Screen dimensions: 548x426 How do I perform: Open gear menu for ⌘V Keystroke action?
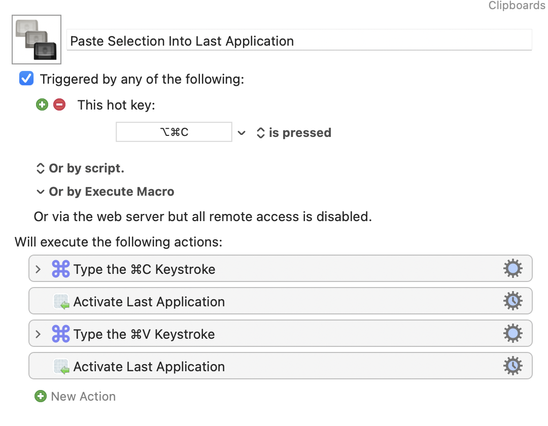(x=512, y=334)
